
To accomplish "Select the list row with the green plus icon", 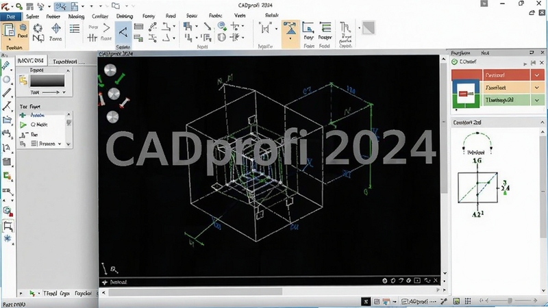I will pyautogui.click(x=42, y=115).
